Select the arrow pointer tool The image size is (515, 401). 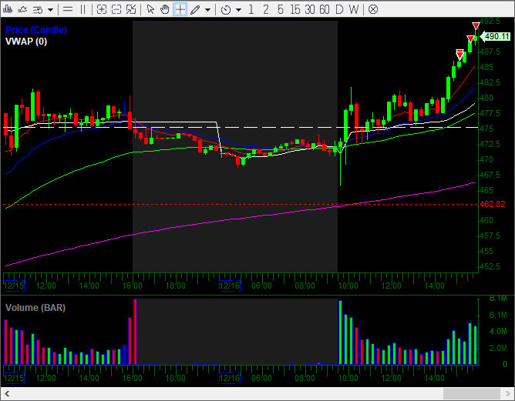(x=150, y=9)
